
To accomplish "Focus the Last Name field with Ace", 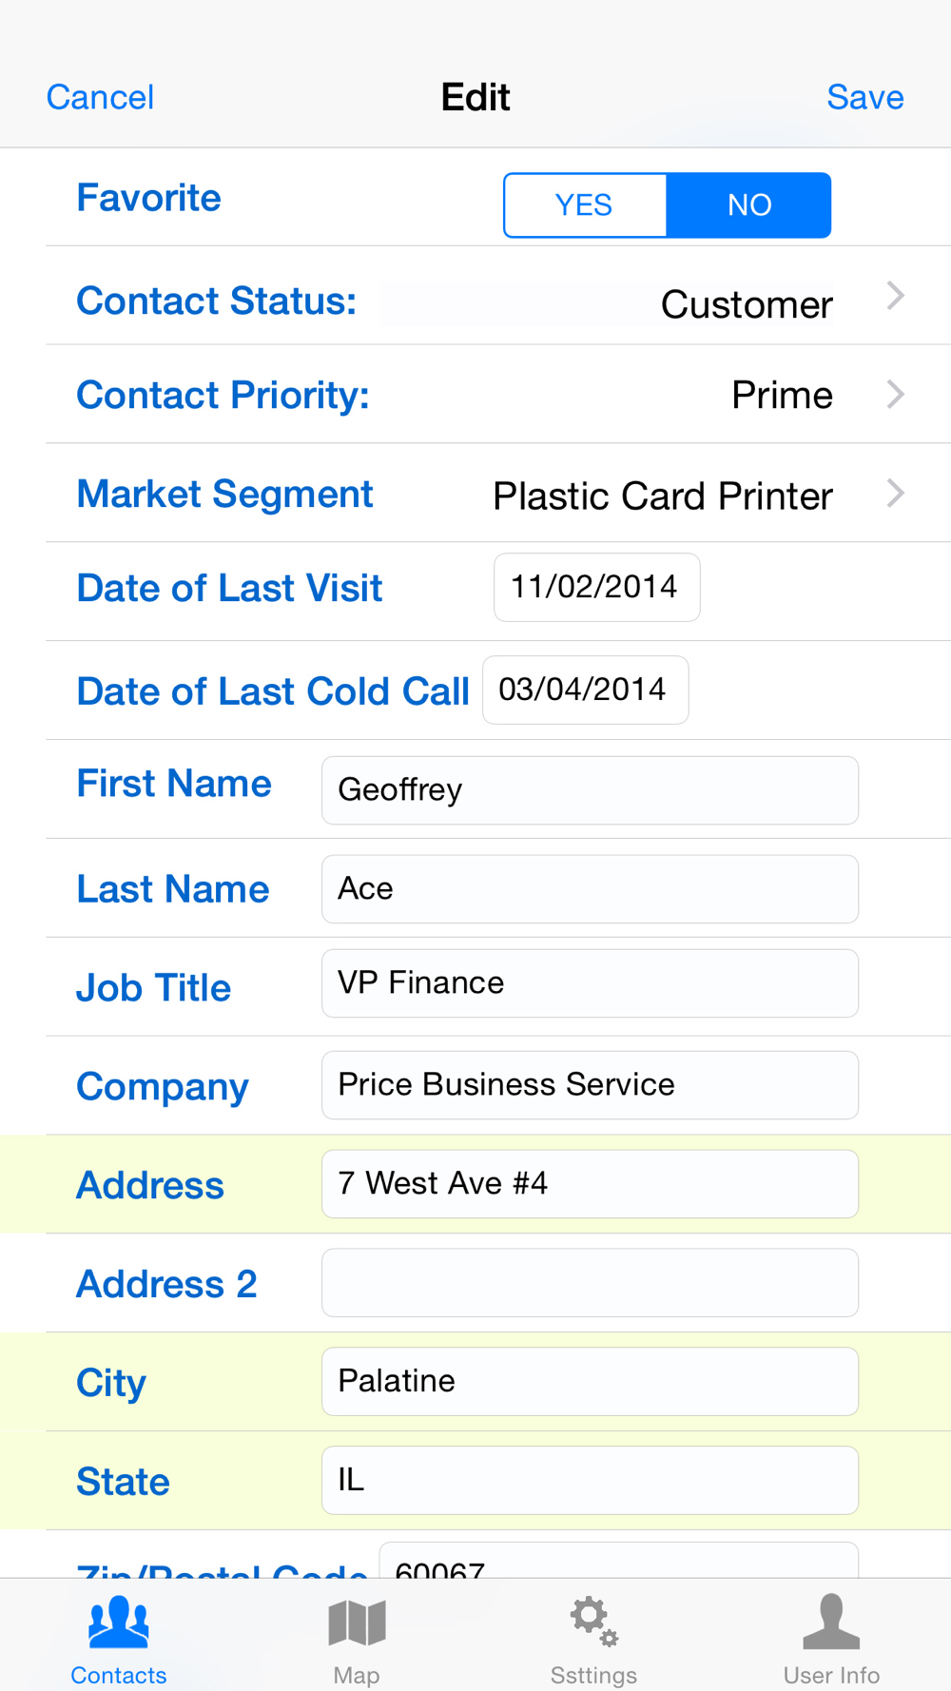I will point(590,889).
